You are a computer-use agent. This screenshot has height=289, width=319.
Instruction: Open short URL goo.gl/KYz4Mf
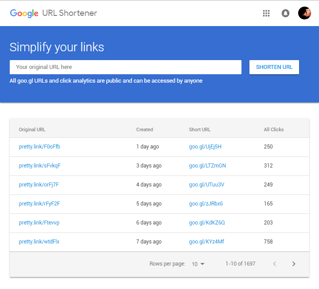pyautogui.click(x=206, y=242)
